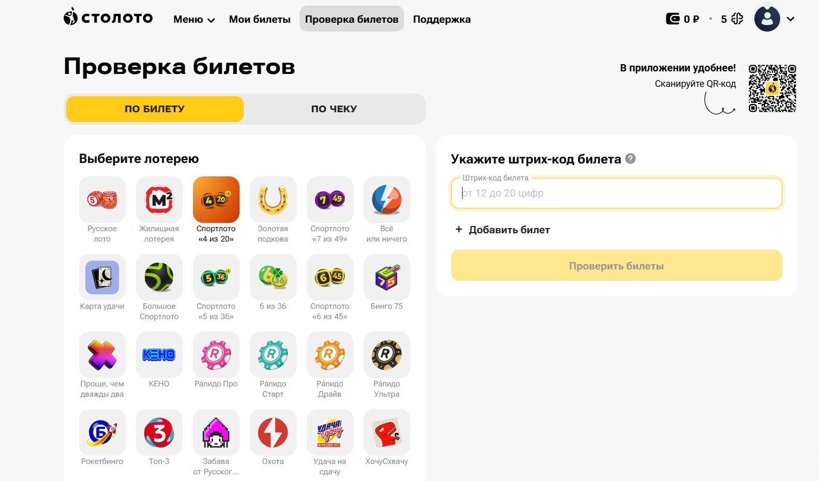Click the Проверить билеты button

click(616, 266)
